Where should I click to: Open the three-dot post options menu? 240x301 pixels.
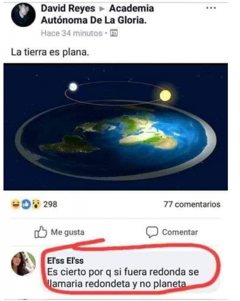(x=211, y=8)
